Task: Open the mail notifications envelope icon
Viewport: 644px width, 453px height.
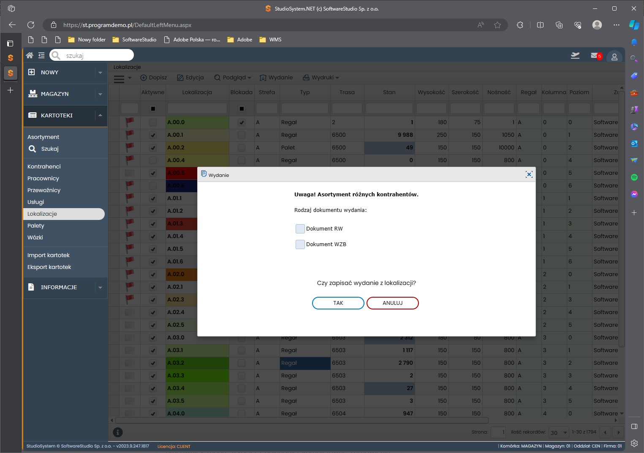Action: (595, 56)
